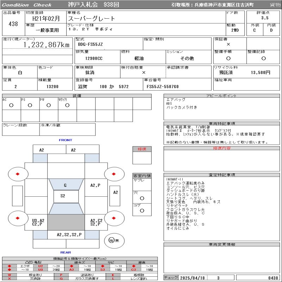Click the REAR label below the diagram
Screen dimensions: 282x282
click(66, 252)
